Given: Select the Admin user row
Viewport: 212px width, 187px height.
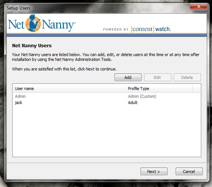Looking at the screenshot, I should click(x=106, y=96).
